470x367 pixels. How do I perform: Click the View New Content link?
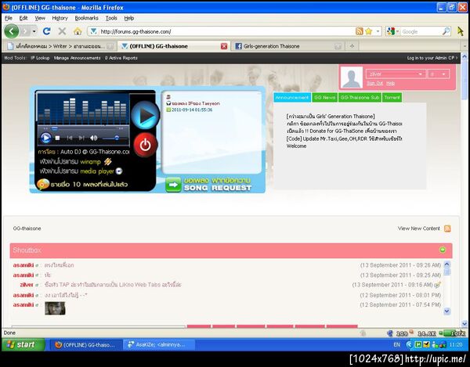coord(419,228)
